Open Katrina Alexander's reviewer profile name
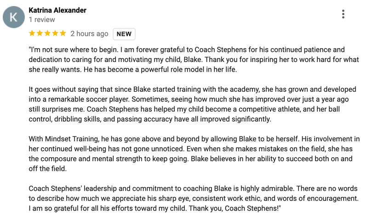The image size is (367, 216). [57, 10]
